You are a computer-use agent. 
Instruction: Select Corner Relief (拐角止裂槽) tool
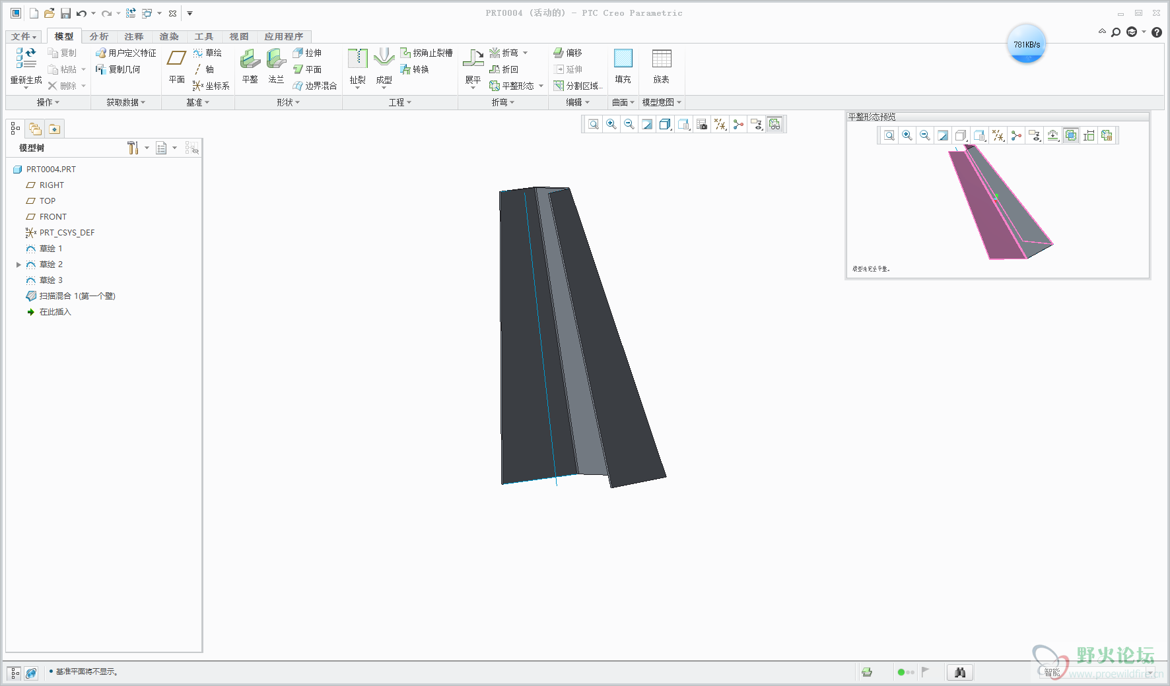[427, 53]
